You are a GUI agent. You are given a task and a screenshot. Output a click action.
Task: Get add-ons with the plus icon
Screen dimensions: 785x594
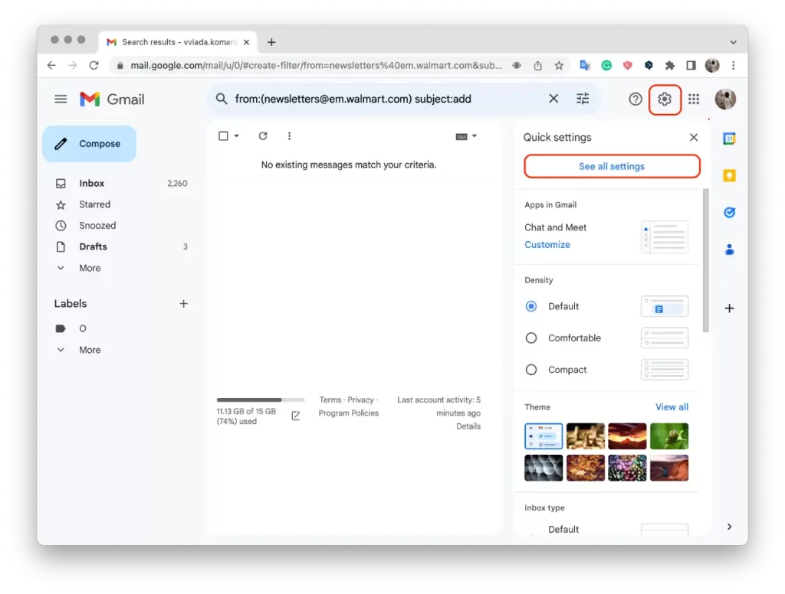[729, 308]
